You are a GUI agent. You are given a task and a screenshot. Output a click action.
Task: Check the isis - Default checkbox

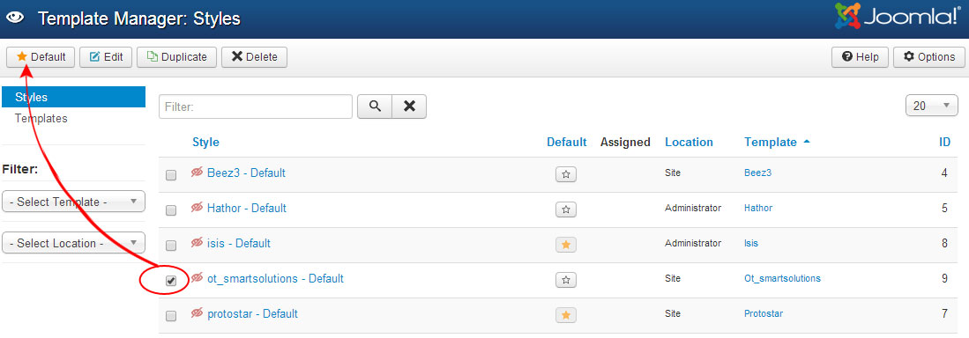(x=171, y=245)
